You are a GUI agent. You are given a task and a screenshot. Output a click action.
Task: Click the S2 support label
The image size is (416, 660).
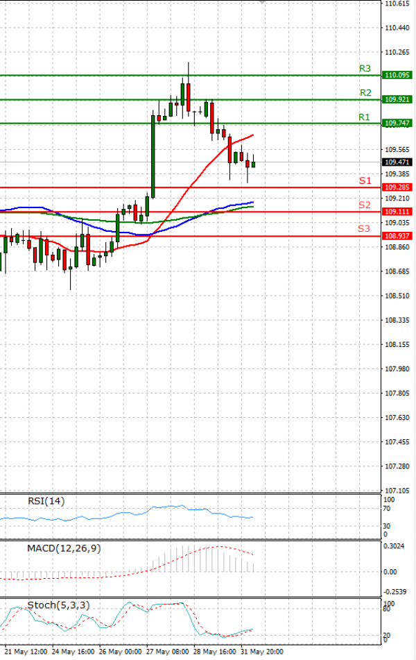coord(365,205)
